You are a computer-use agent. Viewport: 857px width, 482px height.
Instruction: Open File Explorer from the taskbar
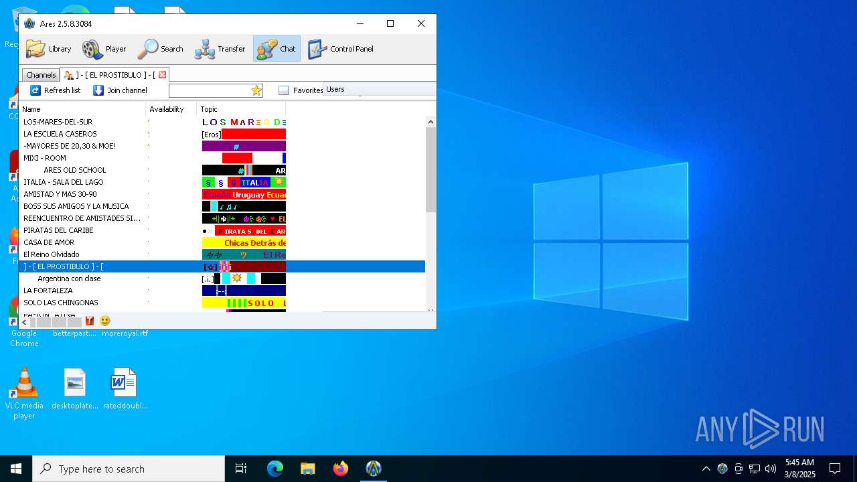pyautogui.click(x=308, y=469)
